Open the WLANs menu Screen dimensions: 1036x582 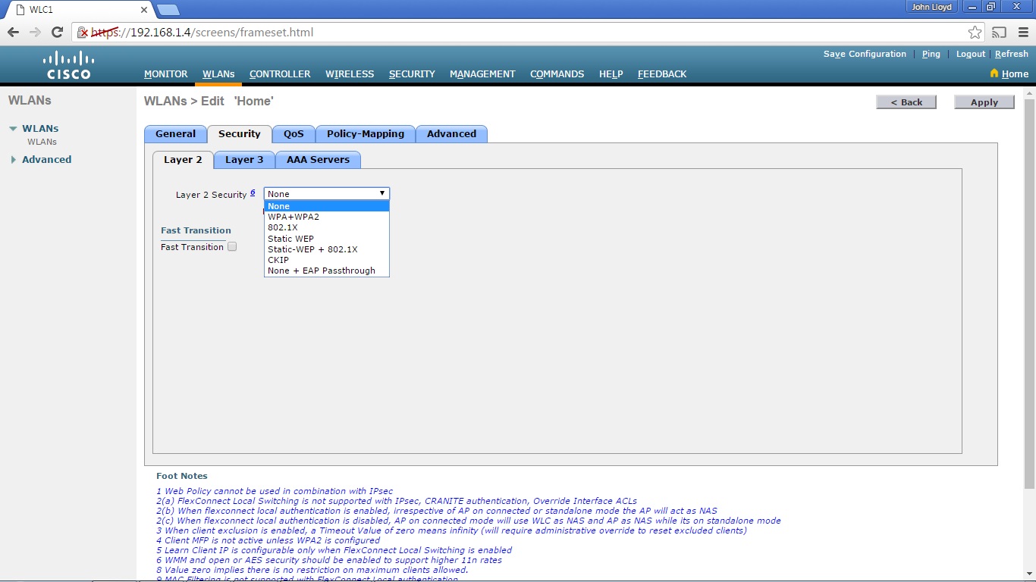click(x=218, y=74)
